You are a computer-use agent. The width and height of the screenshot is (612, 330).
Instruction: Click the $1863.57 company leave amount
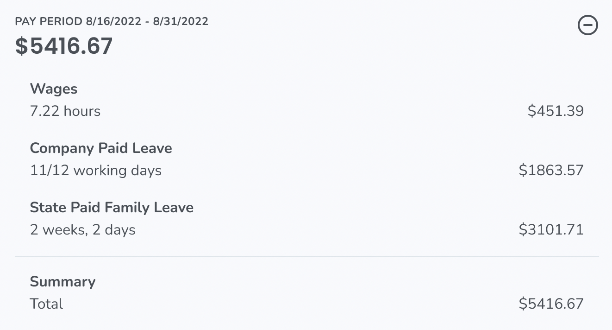coord(551,171)
